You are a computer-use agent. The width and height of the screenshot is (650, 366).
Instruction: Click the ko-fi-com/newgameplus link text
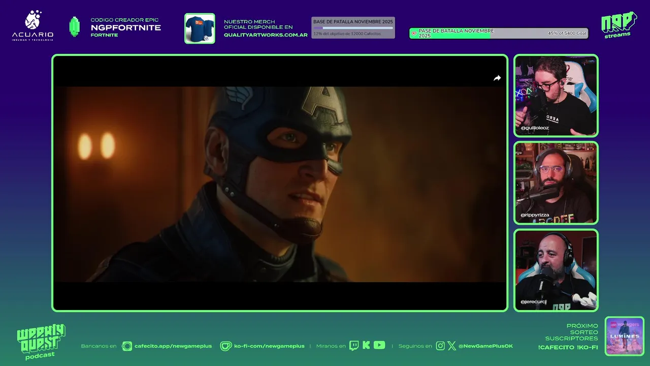point(269,346)
